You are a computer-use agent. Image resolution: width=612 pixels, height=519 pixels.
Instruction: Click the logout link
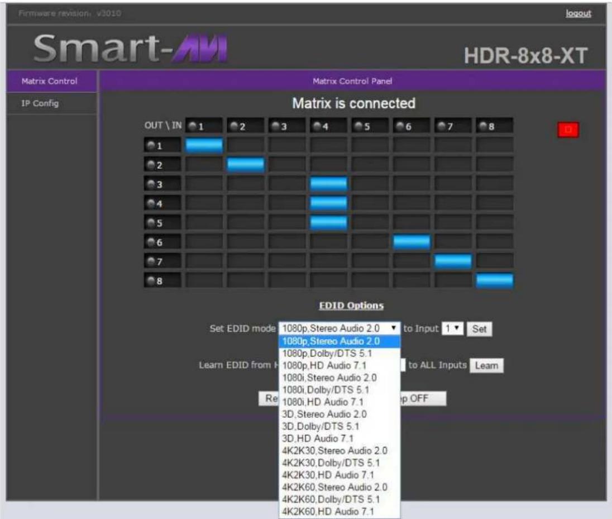click(578, 13)
